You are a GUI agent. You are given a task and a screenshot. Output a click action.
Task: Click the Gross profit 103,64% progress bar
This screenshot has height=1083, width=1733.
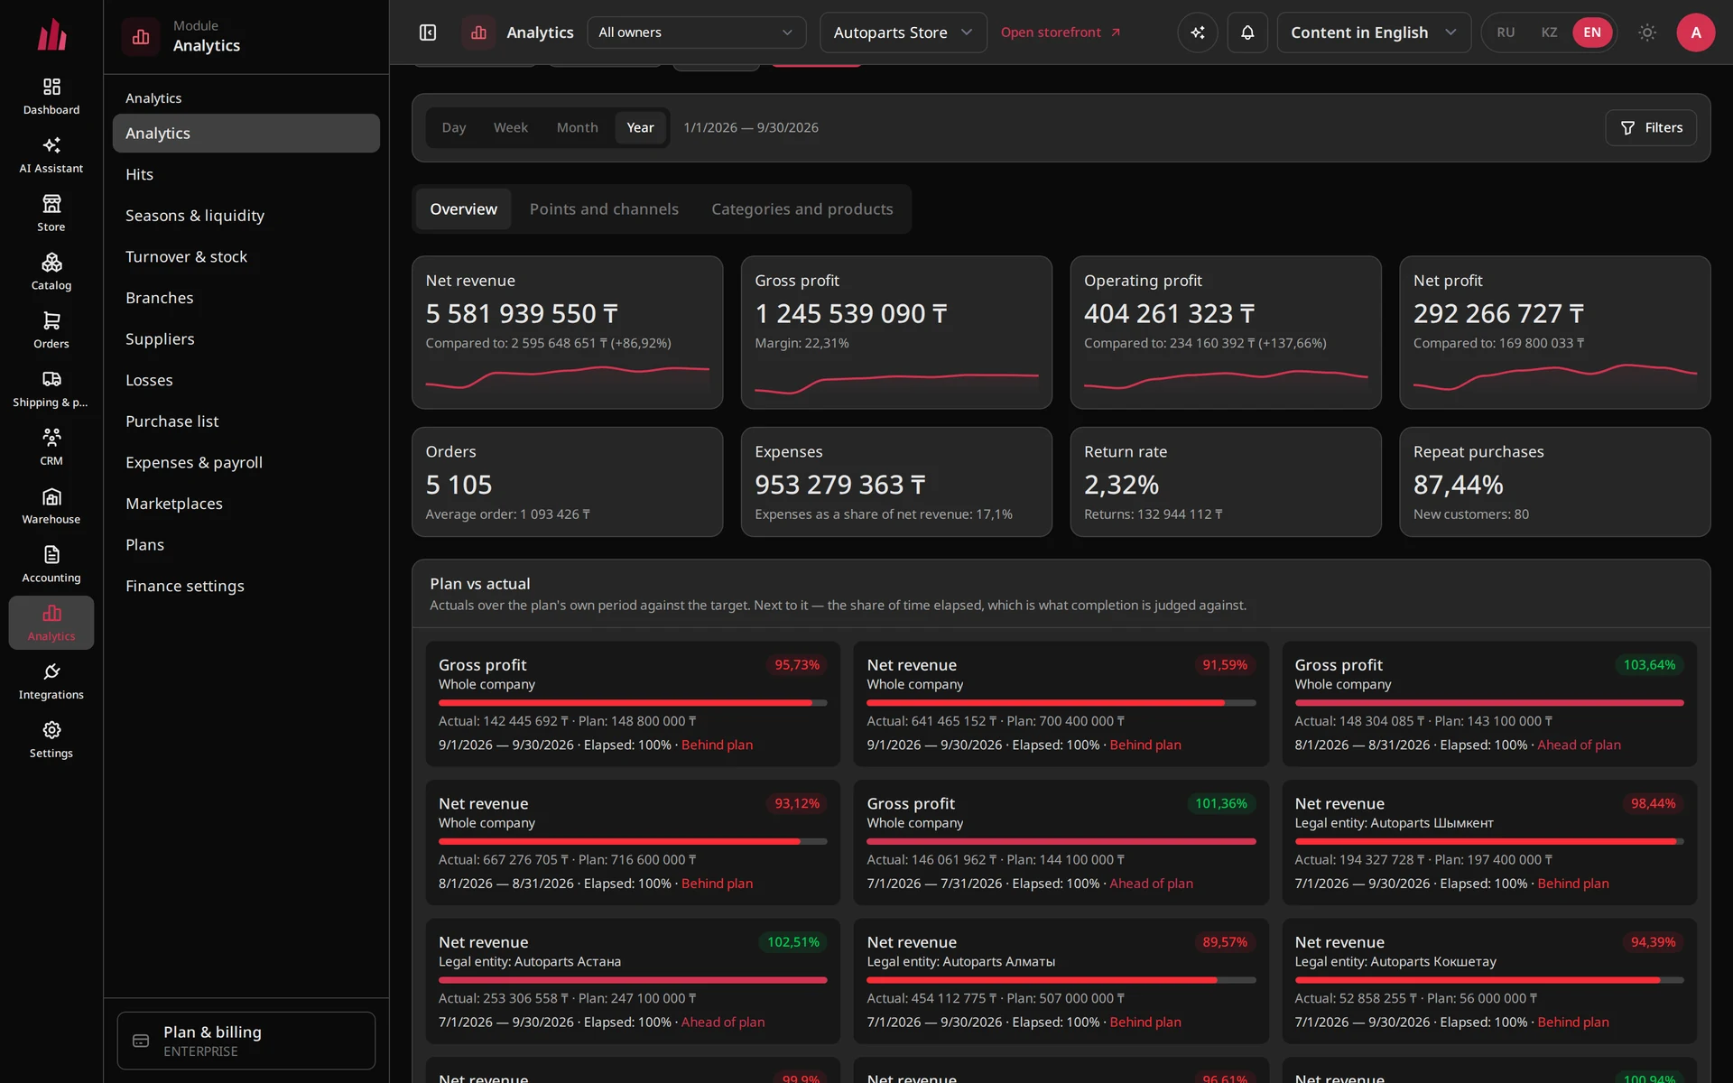pyautogui.click(x=1489, y=703)
